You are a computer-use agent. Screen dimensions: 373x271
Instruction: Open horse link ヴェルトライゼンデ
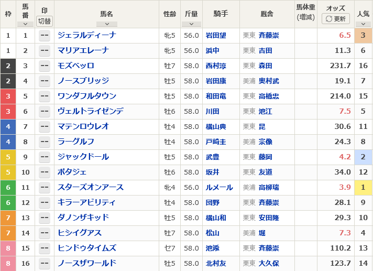tap(91, 111)
